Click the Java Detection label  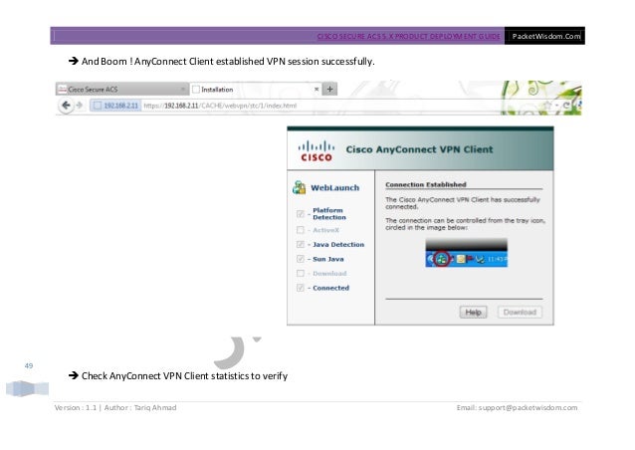pos(338,245)
